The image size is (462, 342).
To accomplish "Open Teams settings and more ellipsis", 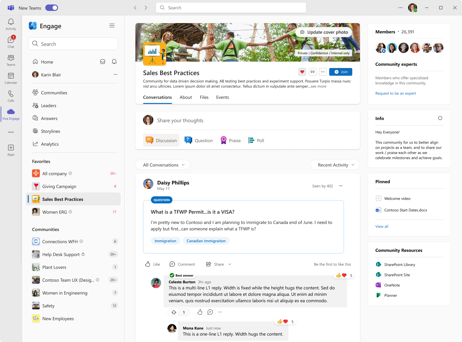I will 400,8.
